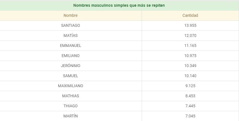Click the name SAMUEL
This screenshot has width=239, height=121.
(x=71, y=76)
